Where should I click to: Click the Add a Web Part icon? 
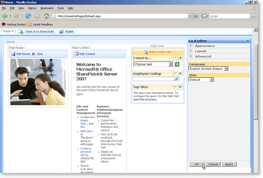point(146,52)
